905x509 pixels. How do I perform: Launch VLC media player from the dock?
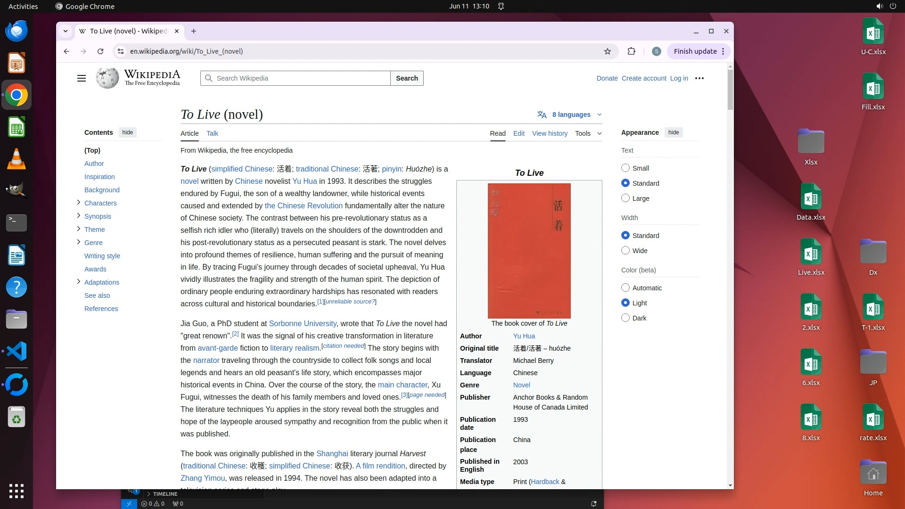[16, 159]
